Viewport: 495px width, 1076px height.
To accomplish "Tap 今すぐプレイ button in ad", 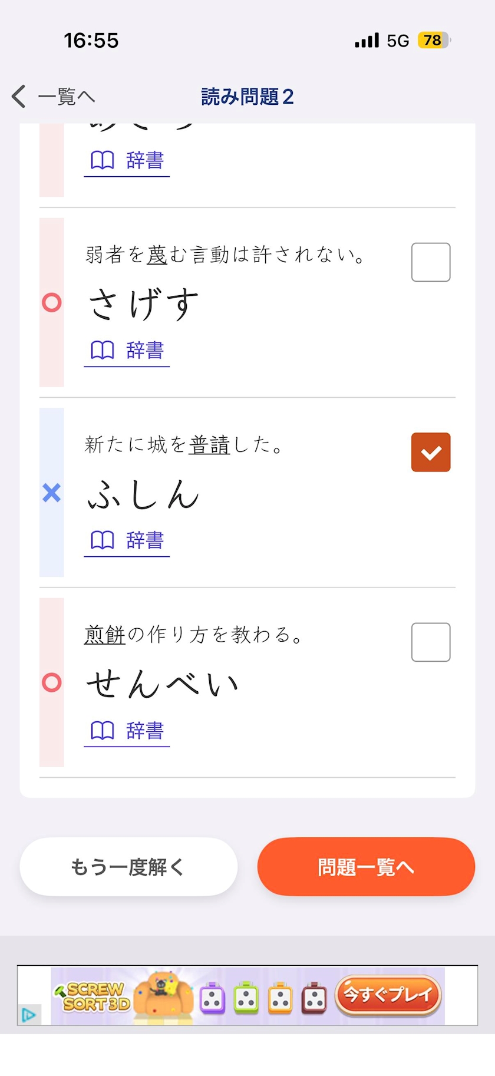I will click(x=388, y=995).
